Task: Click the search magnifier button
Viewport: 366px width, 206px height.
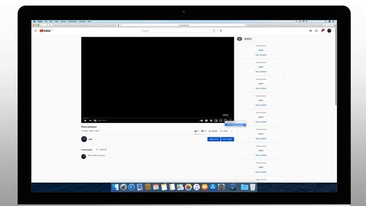Action: [x=214, y=30]
